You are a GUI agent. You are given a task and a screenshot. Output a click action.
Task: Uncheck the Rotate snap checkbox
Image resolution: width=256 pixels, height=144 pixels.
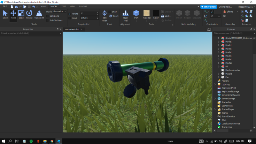(x=70, y=14)
